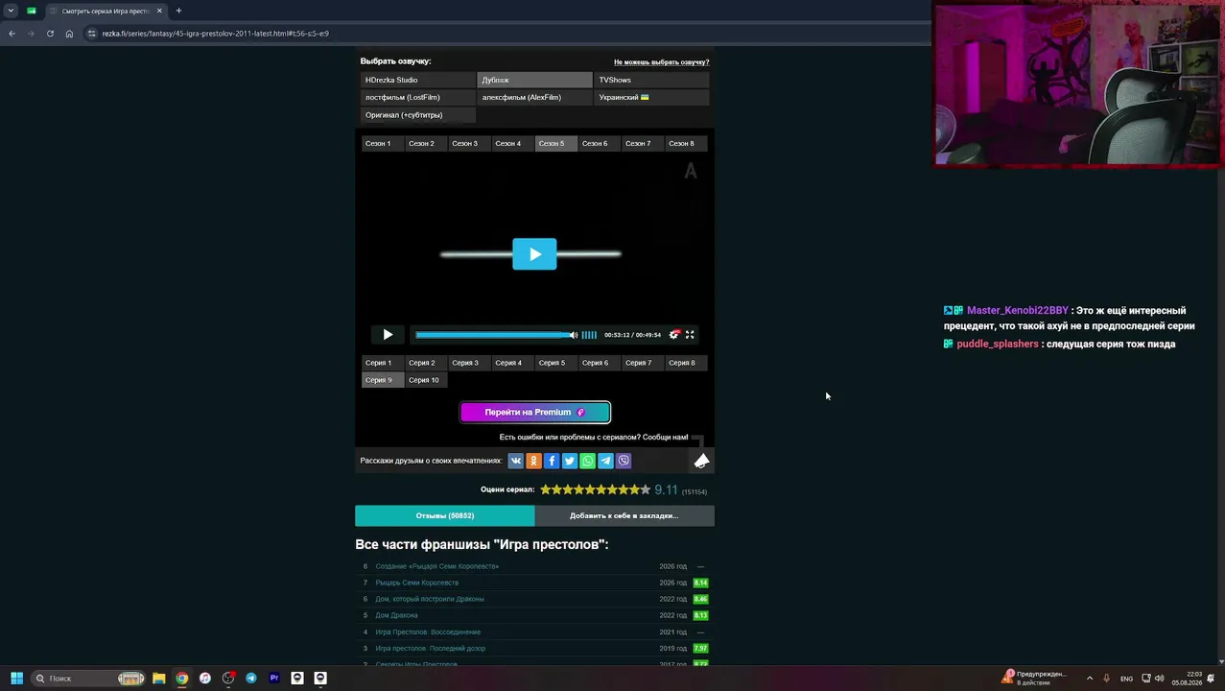The image size is (1225, 691).
Task: Select Дубляж voiceover
Action: (534, 80)
